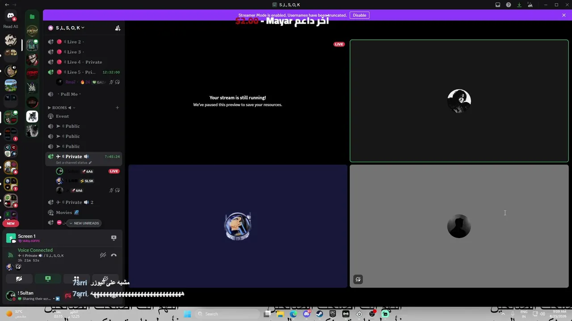Disable Streamer Mode
The height and width of the screenshot is (321, 572).
(359, 15)
